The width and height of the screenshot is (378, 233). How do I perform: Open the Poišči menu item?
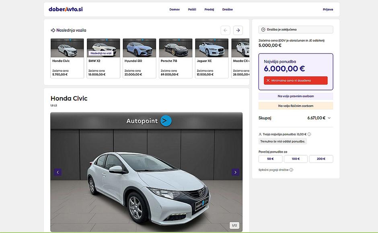click(x=192, y=9)
